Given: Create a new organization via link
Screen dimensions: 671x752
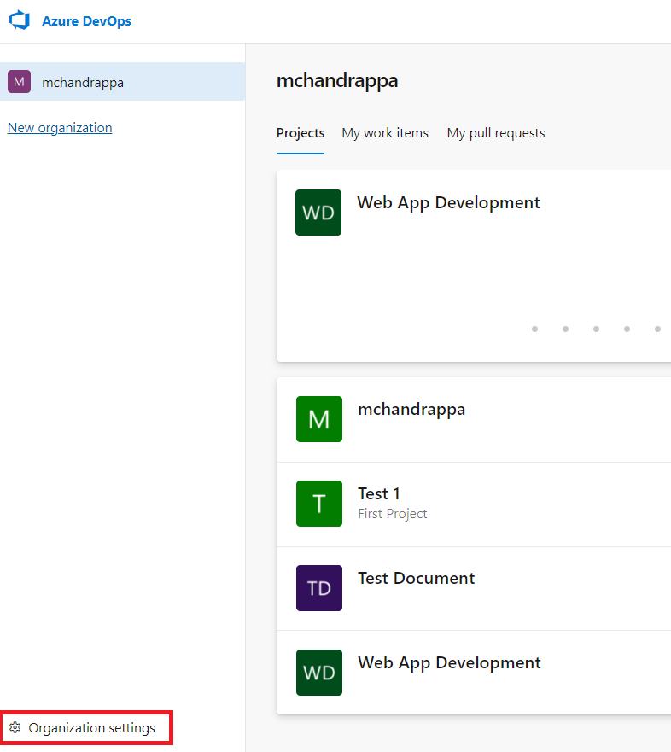Looking at the screenshot, I should [x=60, y=127].
